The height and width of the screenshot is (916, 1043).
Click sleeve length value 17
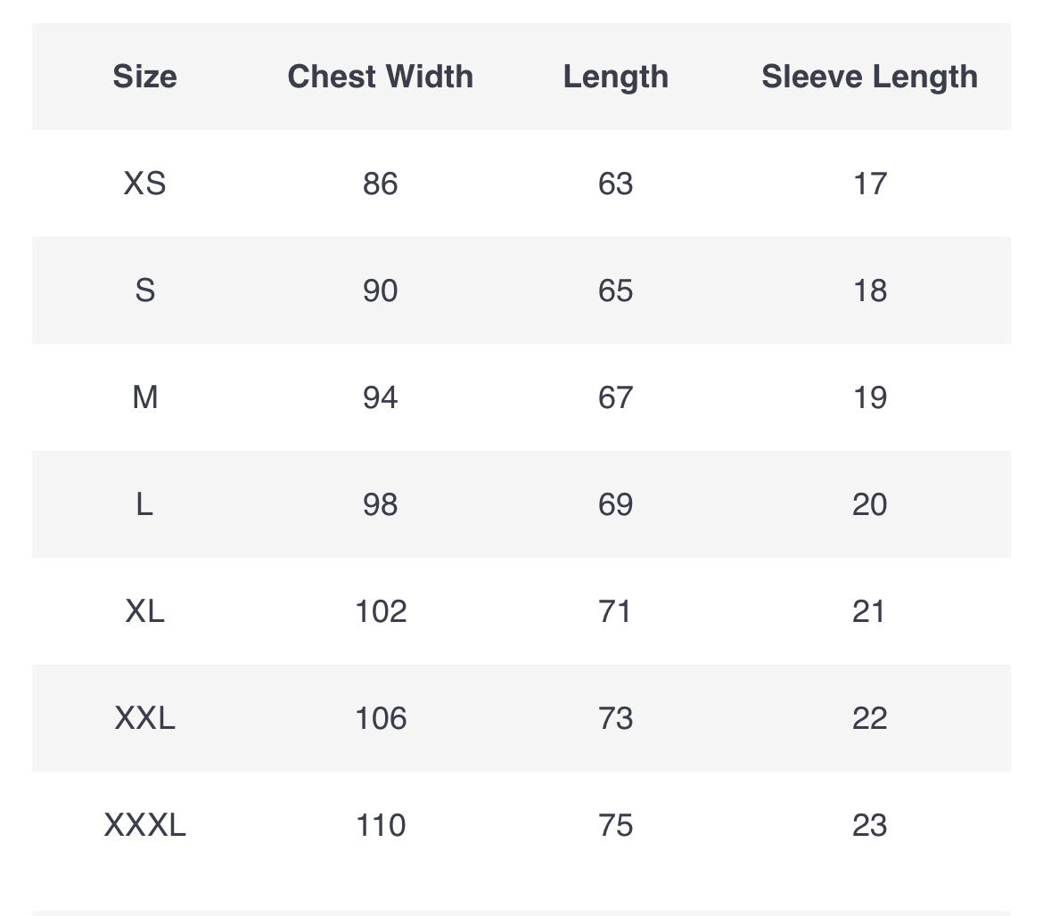[869, 184]
